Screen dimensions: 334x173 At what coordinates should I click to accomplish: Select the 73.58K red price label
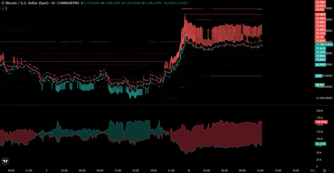point(321,22)
